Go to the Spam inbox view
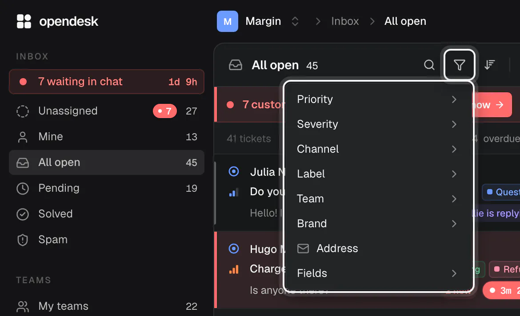The image size is (520, 316). pos(107,240)
